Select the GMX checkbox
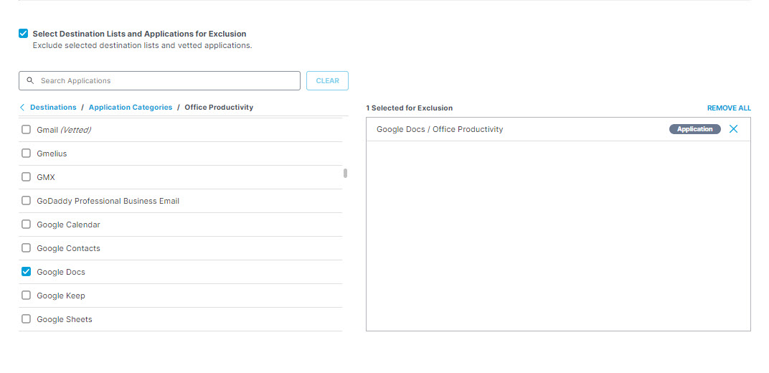Image resolution: width=769 pixels, height=373 pixels. click(26, 177)
